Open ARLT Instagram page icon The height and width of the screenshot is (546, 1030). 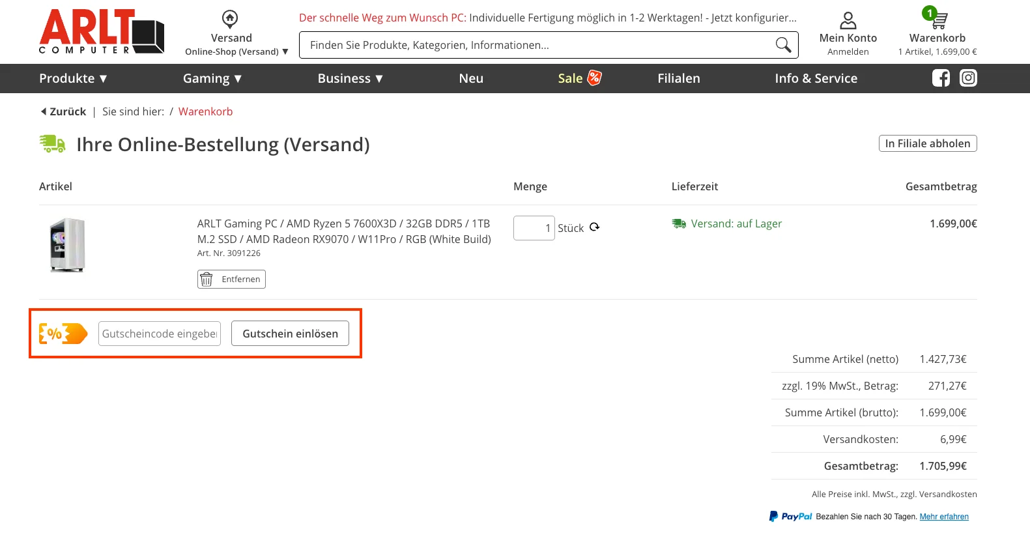pos(968,78)
